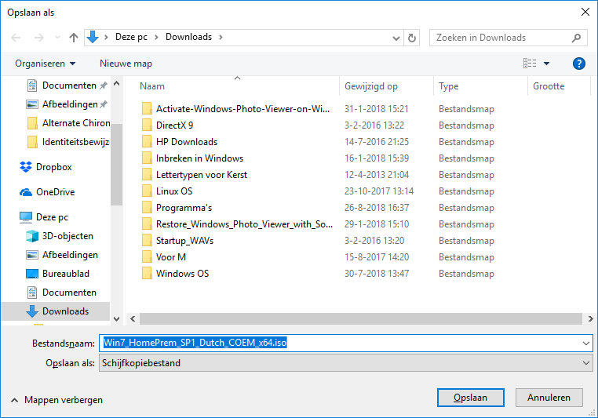Go forward using the forward arrow

(x=38, y=38)
